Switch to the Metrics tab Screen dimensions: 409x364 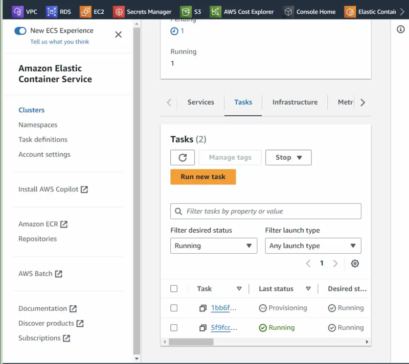pos(346,102)
